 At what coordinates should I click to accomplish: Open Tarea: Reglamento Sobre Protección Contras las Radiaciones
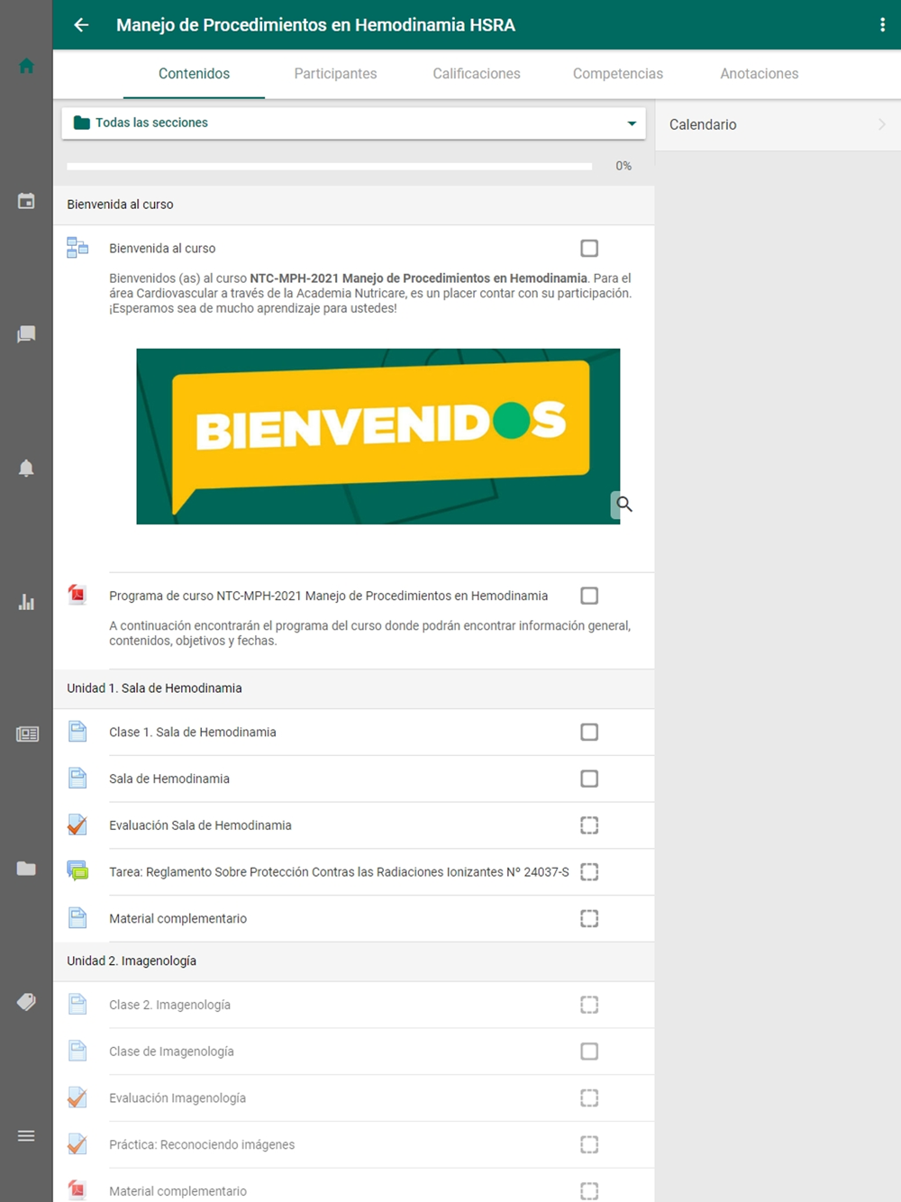point(339,871)
